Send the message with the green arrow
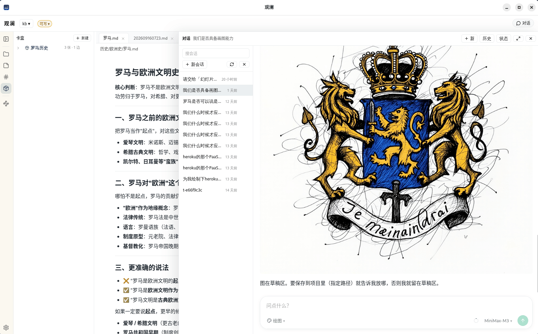538x334 pixels. coord(523,321)
